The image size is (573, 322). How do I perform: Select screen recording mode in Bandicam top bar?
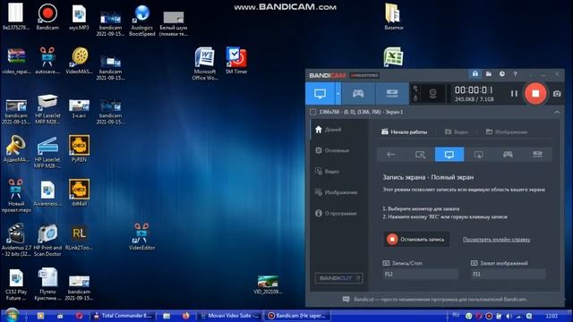pos(321,93)
